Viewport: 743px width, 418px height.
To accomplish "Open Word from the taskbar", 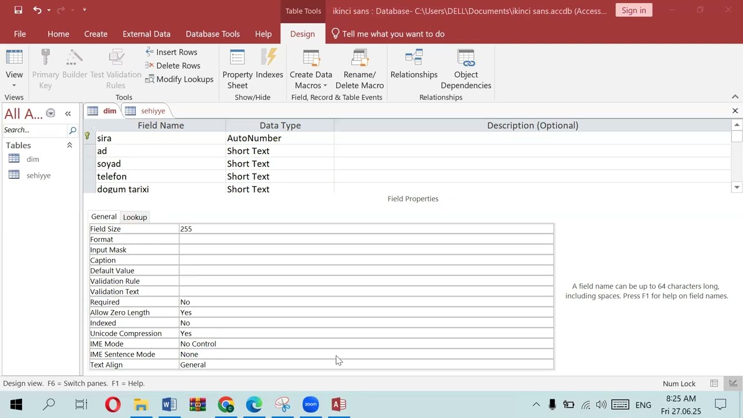I will (169, 405).
